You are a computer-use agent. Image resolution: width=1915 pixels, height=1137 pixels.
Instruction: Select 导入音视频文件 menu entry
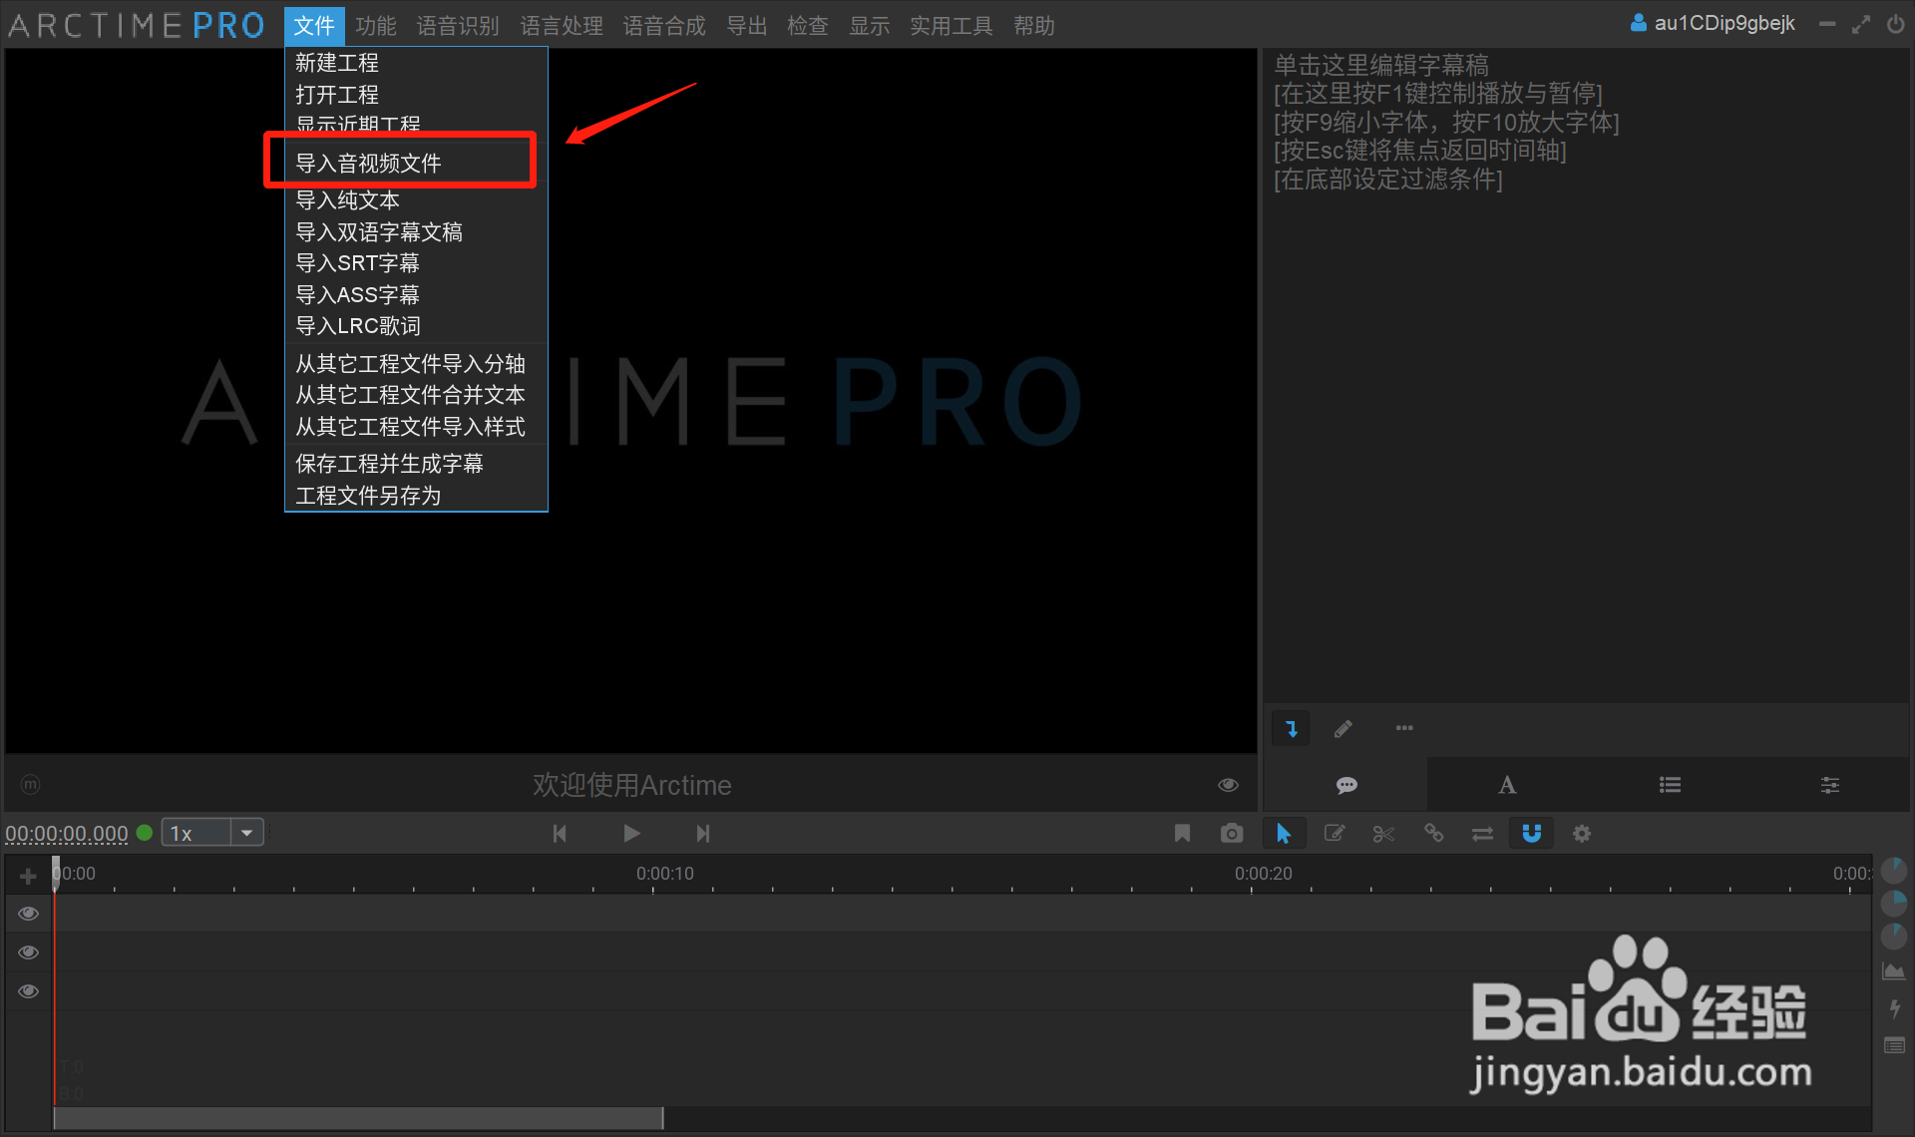[x=416, y=163]
